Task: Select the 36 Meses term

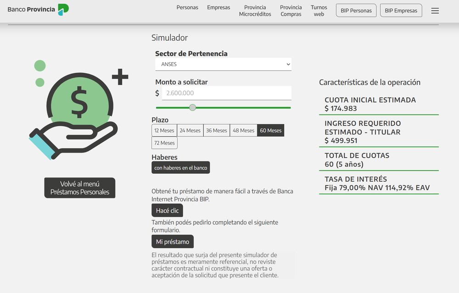Action: click(216, 130)
